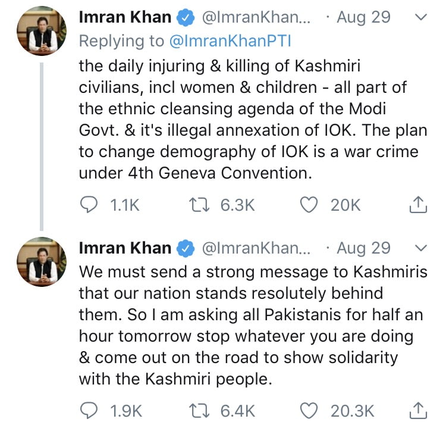Click the verified badge on the second tweet
The image size is (446, 425).
[186, 248]
